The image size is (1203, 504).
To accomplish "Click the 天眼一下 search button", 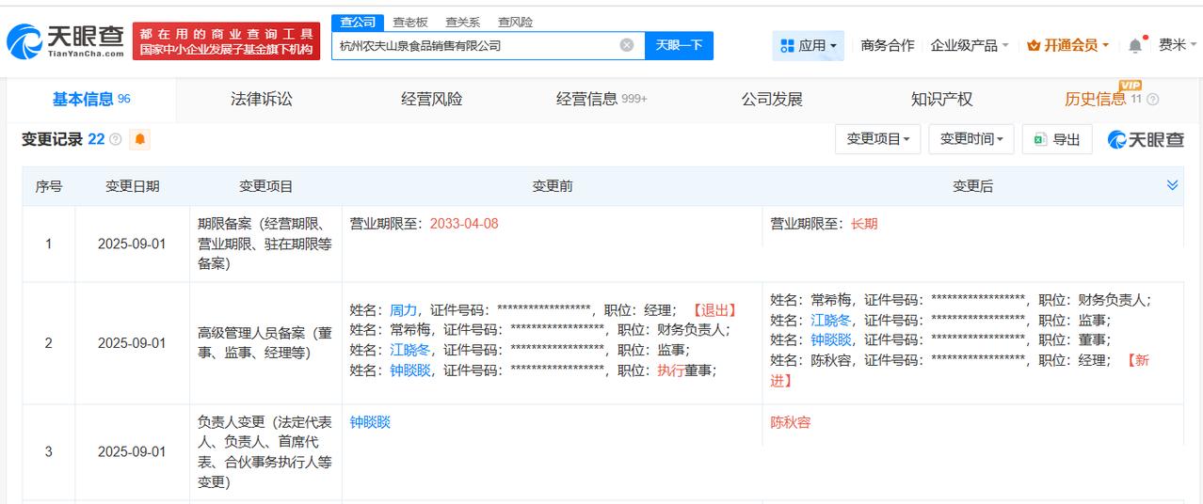I will tap(679, 45).
